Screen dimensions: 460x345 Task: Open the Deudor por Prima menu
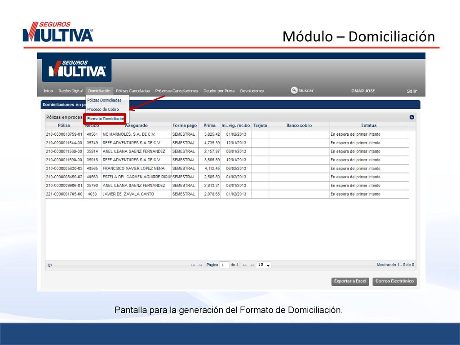pos(219,91)
